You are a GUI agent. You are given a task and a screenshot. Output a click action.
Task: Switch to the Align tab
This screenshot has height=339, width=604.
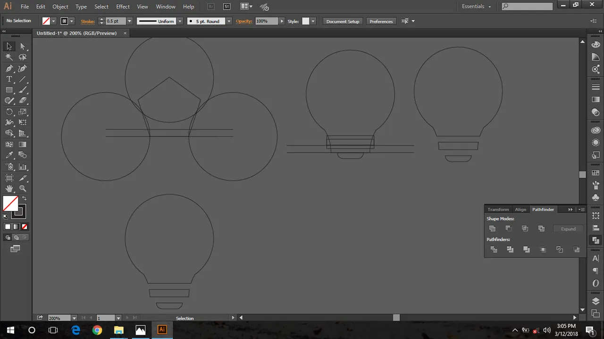pos(520,210)
